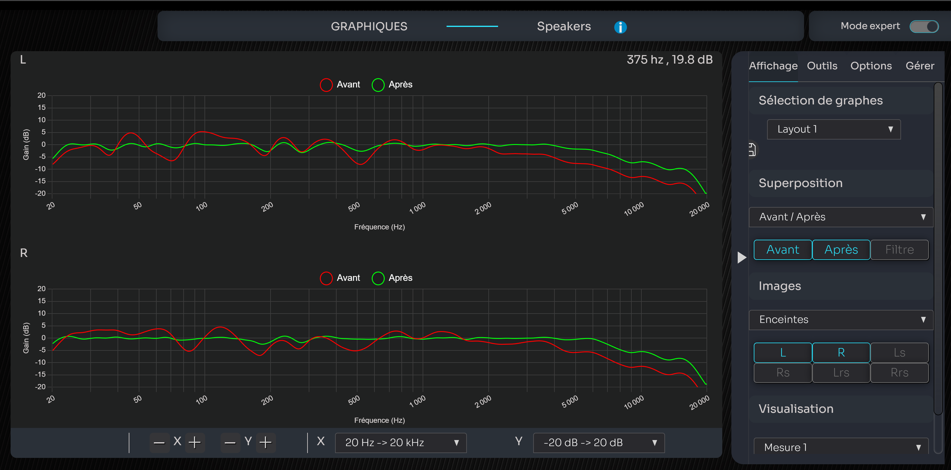This screenshot has width=951, height=470.
Task: Zoom in on the Y axis
Action: tap(265, 442)
